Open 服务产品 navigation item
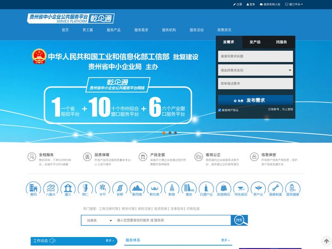 point(114,30)
